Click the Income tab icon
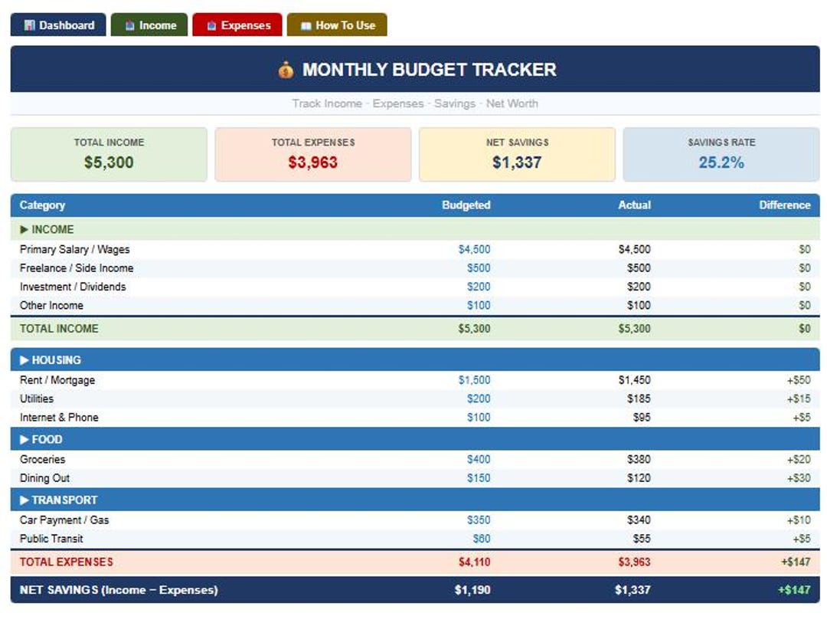This screenshot has width=827, height=623. coord(129,25)
